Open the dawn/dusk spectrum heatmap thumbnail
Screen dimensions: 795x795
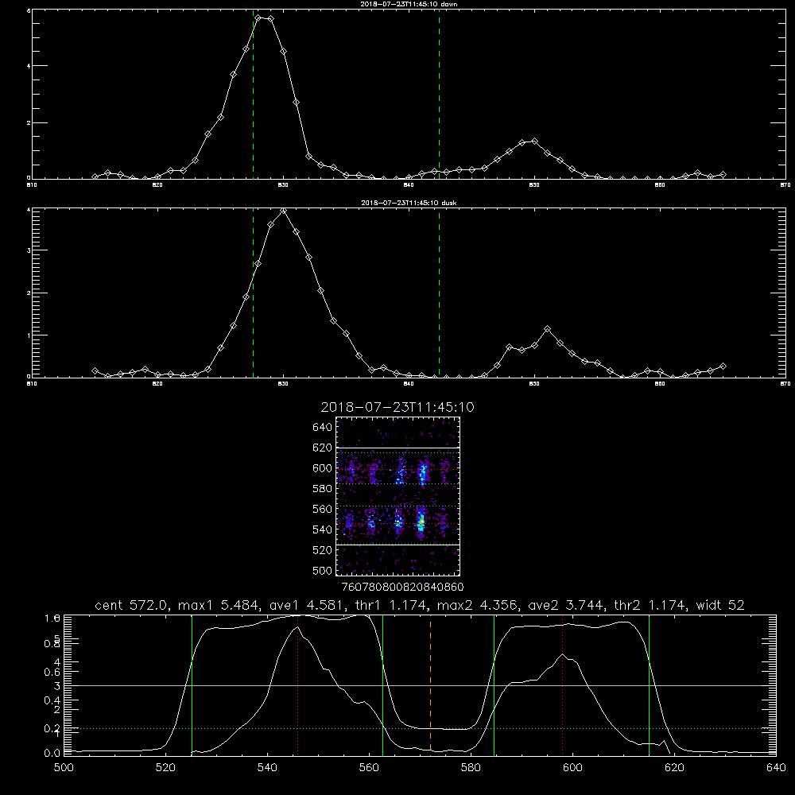pos(397,496)
